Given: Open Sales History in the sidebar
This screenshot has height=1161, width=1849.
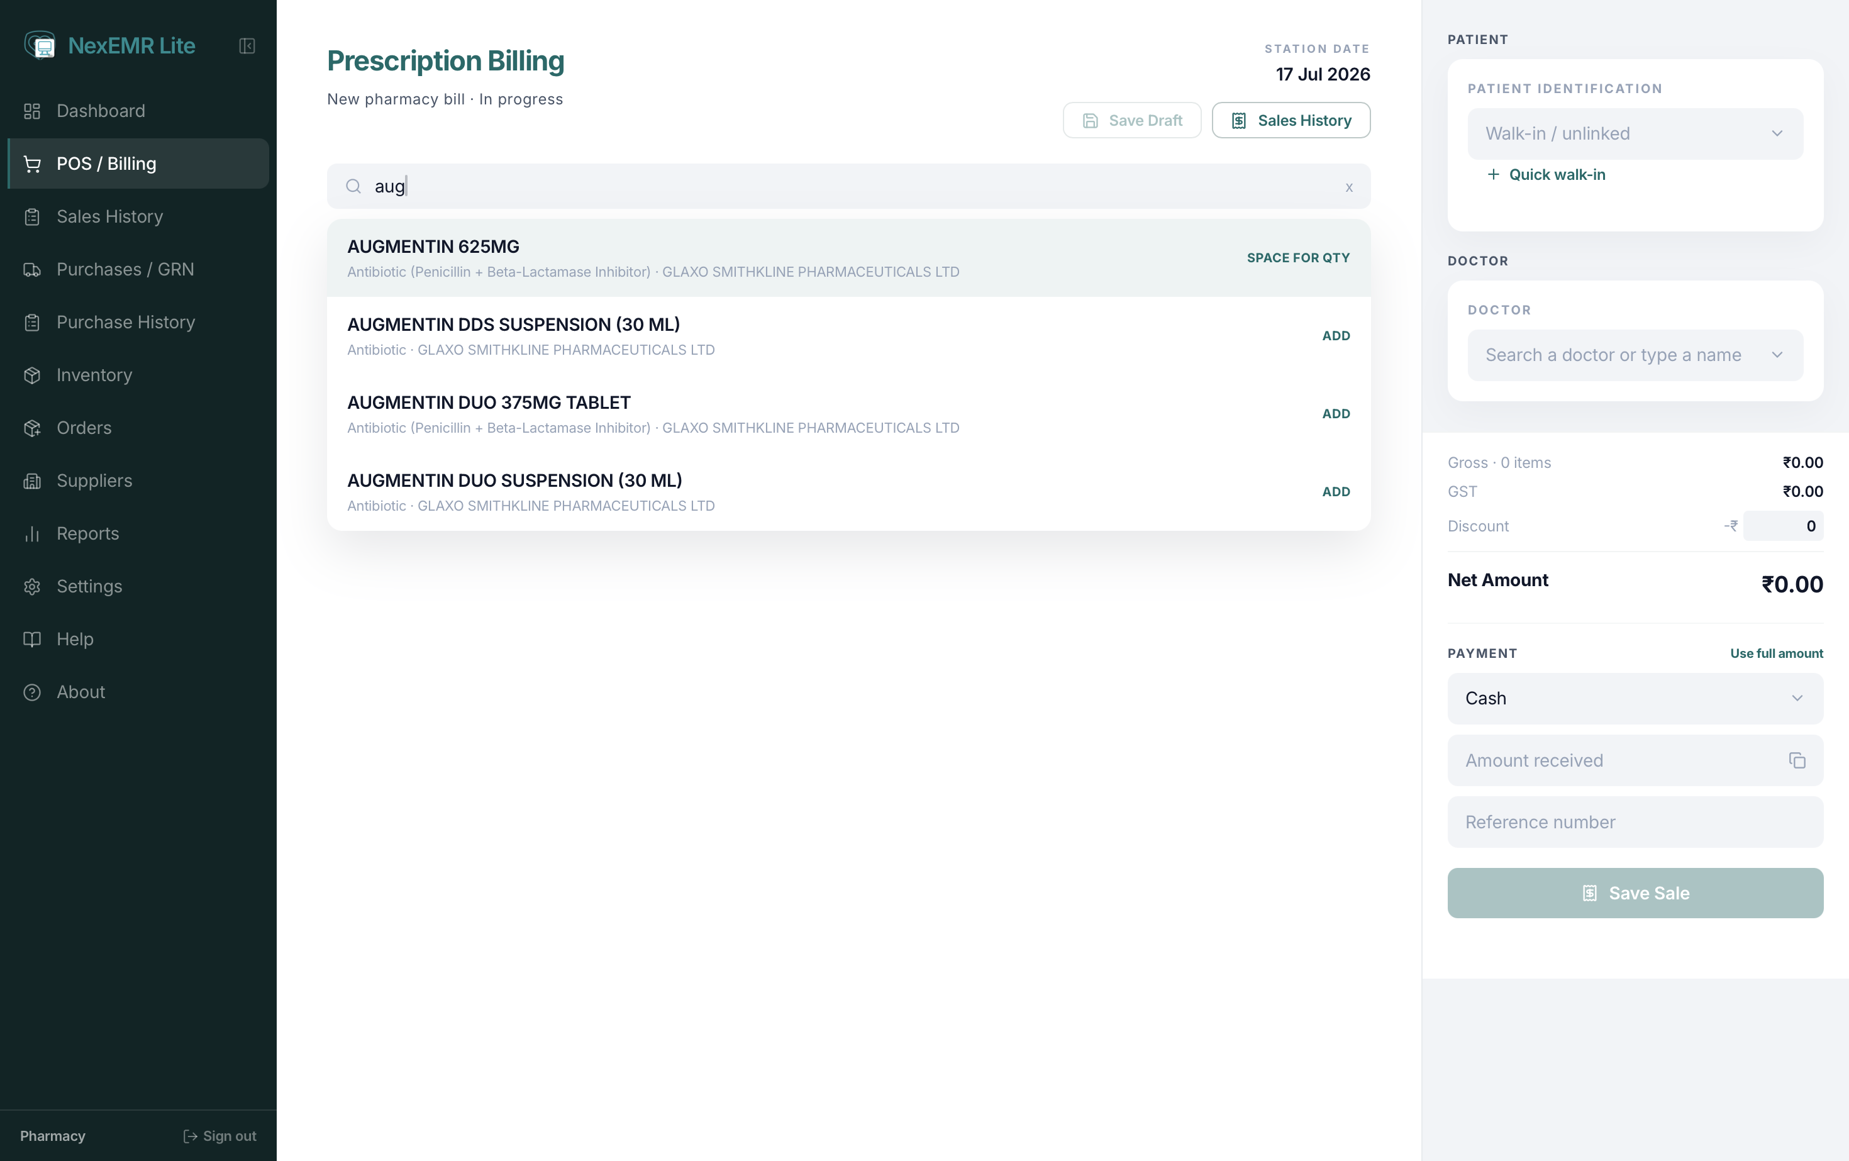Looking at the screenshot, I should click(138, 218).
